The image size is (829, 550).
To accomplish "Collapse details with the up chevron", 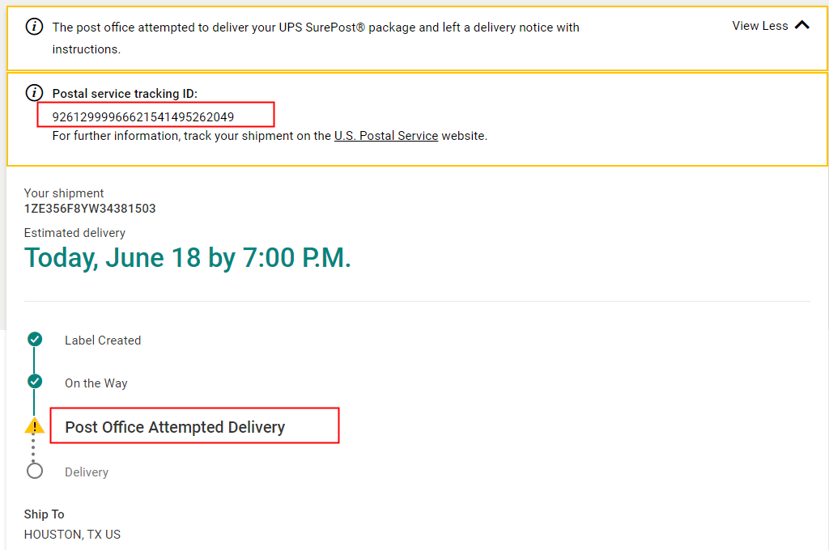I will [802, 25].
